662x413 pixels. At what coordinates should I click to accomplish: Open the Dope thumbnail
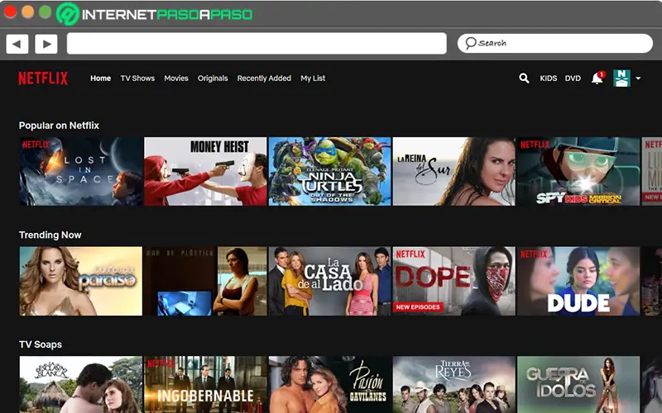point(453,281)
